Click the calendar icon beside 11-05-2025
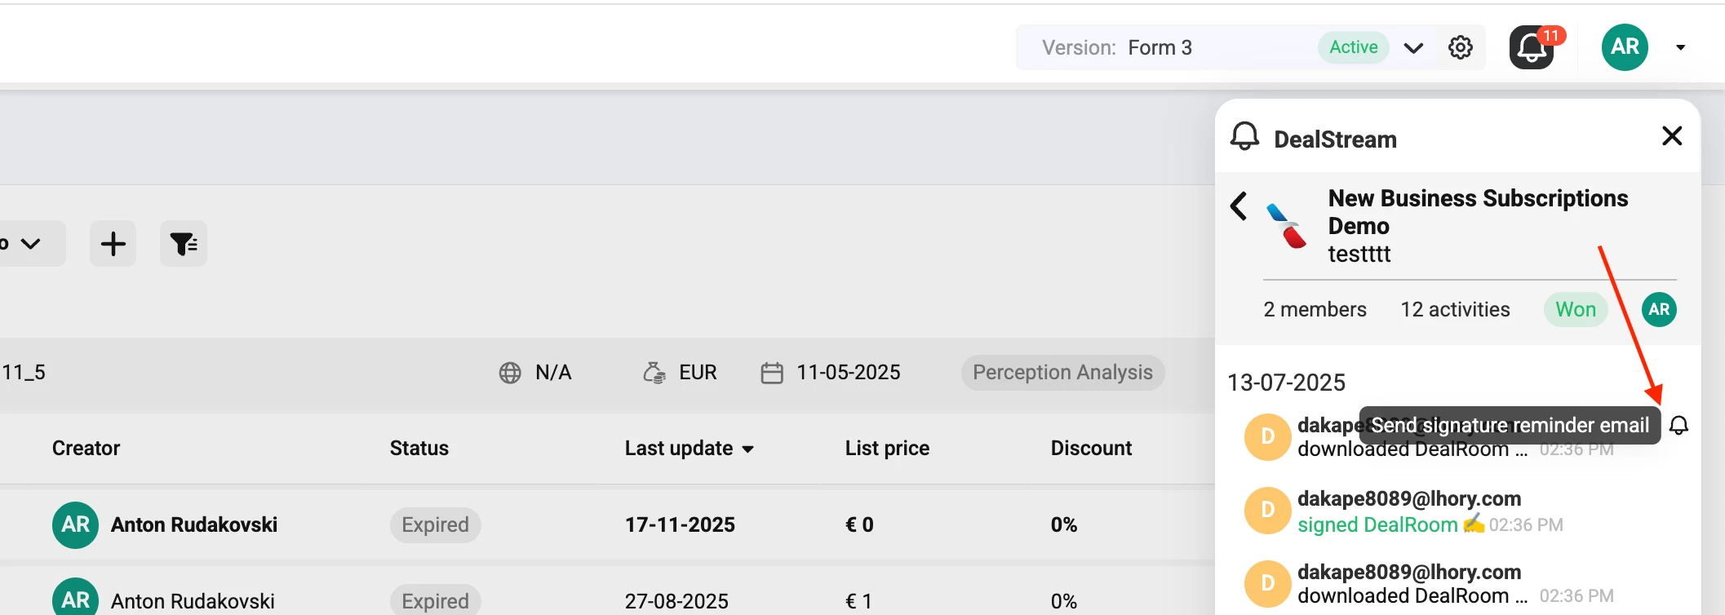Screen dimensions: 1725x615 (x=771, y=373)
